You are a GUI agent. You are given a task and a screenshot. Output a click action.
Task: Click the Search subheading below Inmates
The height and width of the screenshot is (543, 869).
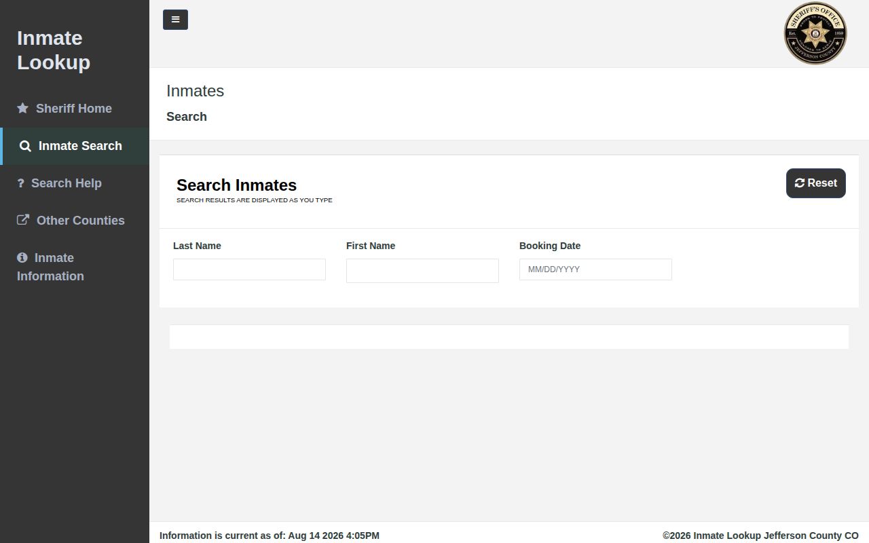187,117
